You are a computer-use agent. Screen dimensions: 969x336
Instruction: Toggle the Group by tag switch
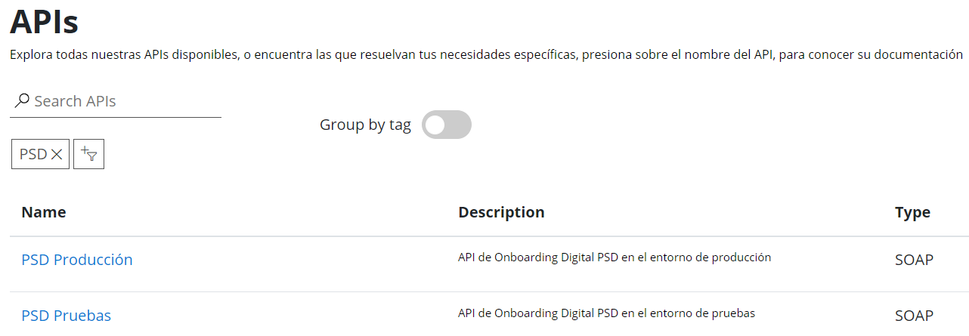[447, 125]
